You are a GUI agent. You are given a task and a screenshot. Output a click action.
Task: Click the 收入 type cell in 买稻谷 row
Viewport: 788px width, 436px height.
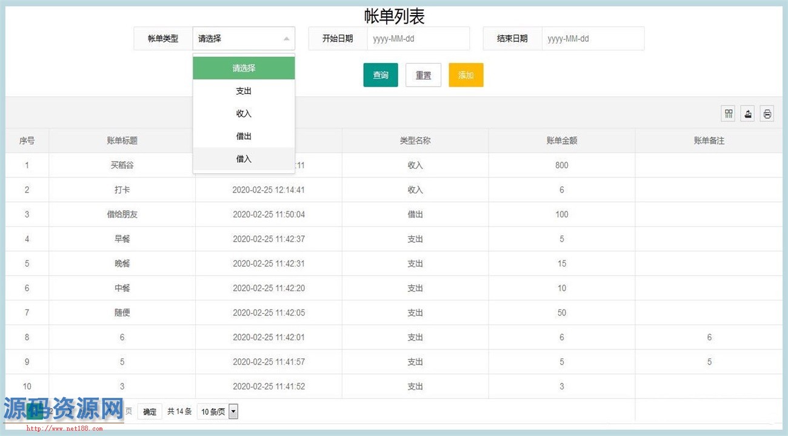pyautogui.click(x=415, y=165)
